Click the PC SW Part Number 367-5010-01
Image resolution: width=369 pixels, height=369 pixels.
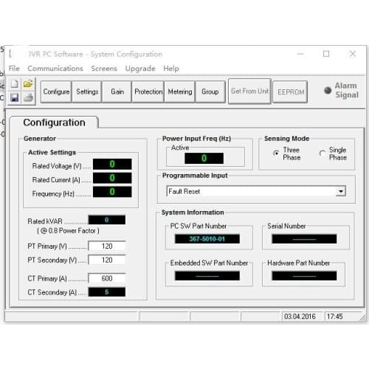tap(207, 238)
